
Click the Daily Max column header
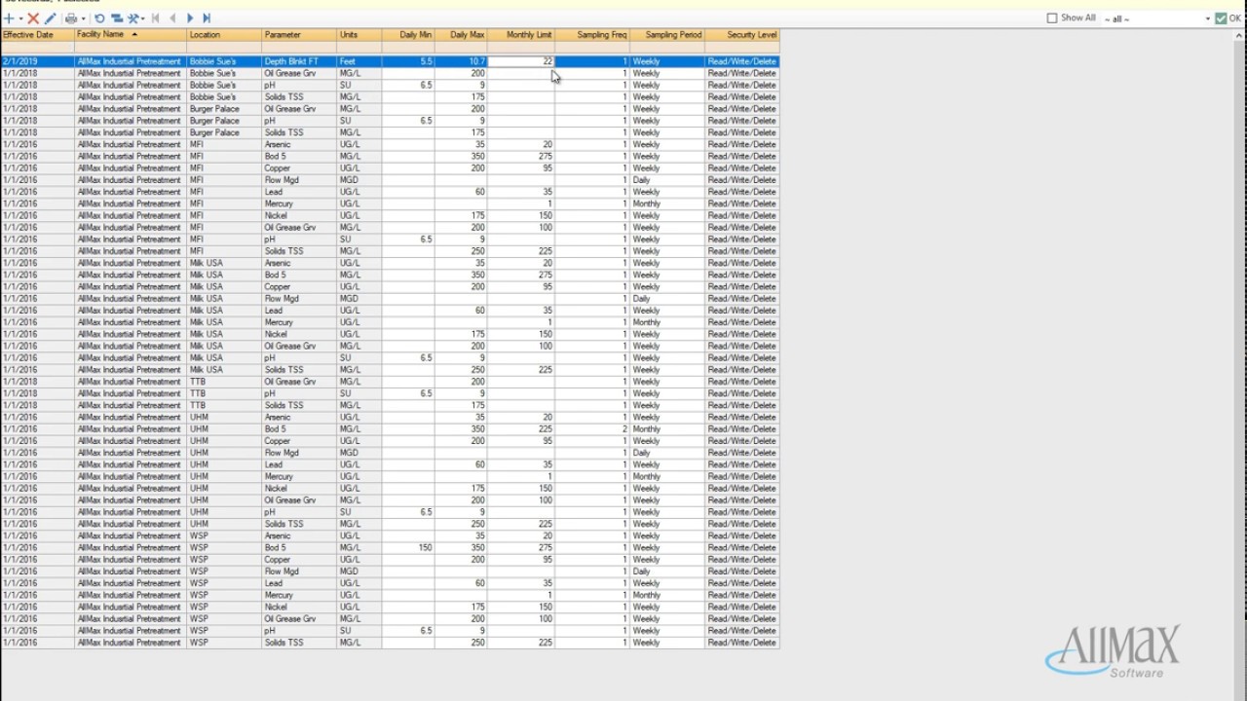pos(461,35)
